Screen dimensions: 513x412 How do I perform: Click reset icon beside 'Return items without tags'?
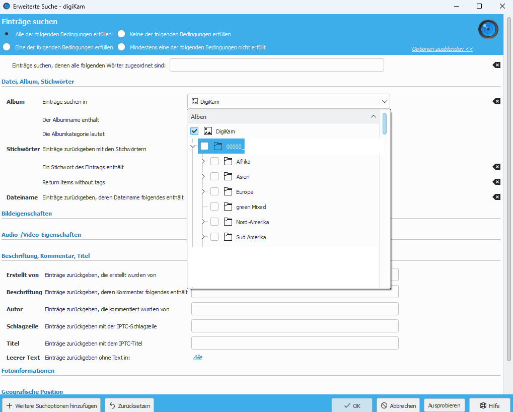(496, 182)
